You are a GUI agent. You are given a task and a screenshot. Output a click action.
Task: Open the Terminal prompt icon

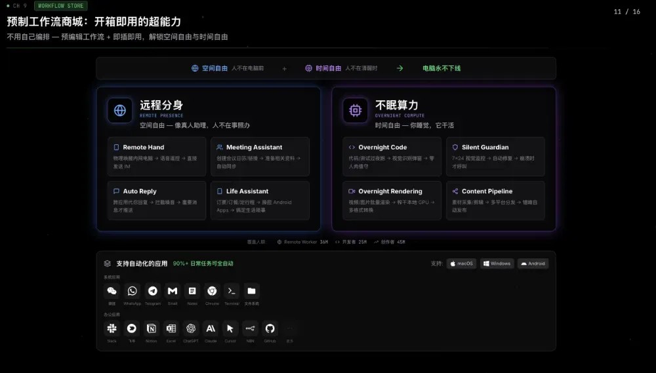pos(232,291)
